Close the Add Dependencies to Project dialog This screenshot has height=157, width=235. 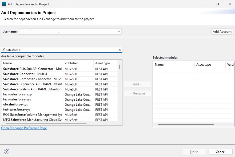coord(230,4)
